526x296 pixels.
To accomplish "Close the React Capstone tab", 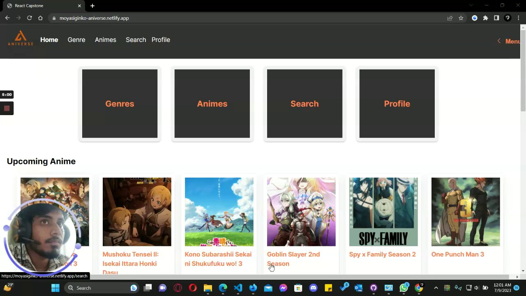I will tap(79, 6).
